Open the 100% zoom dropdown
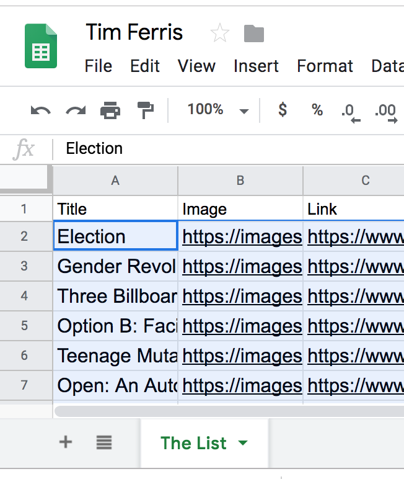This screenshot has width=404, height=479. coord(217,110)
